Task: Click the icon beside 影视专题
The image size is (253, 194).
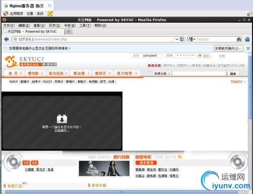Action: click(89, 185)
